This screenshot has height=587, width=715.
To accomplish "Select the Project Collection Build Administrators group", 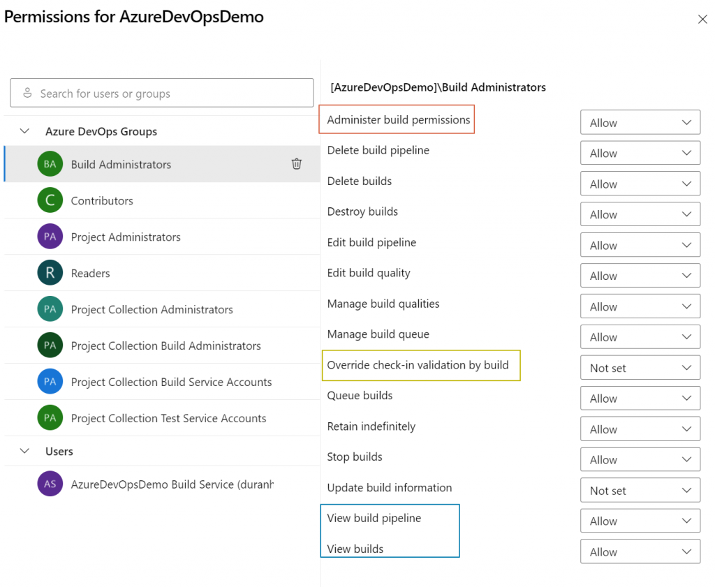I will [x=166, y=346].
